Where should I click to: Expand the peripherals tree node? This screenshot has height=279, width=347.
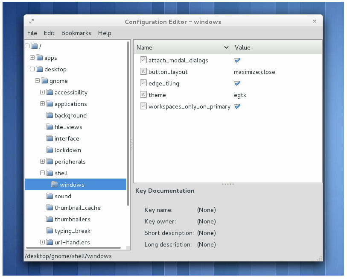pos(42,162)
